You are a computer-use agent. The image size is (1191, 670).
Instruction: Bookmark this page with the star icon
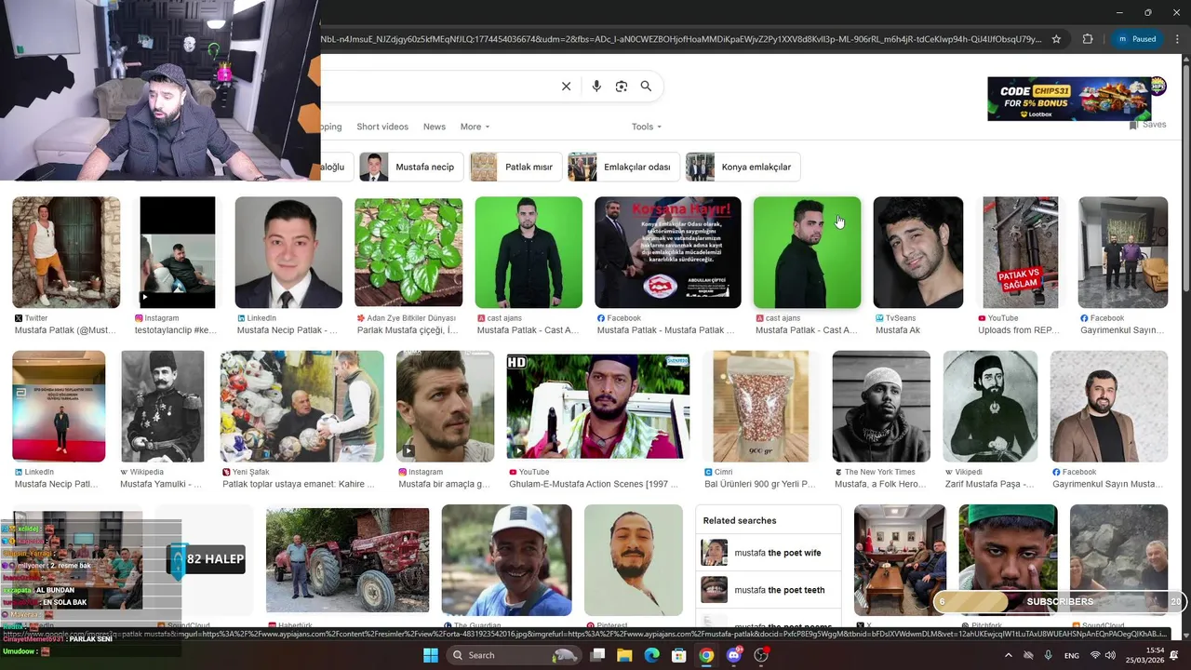click(x=1056, y=39)
